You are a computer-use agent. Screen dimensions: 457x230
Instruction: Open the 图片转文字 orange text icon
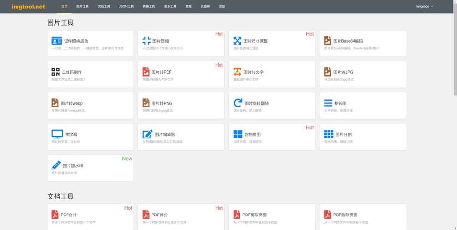[237, 72]
